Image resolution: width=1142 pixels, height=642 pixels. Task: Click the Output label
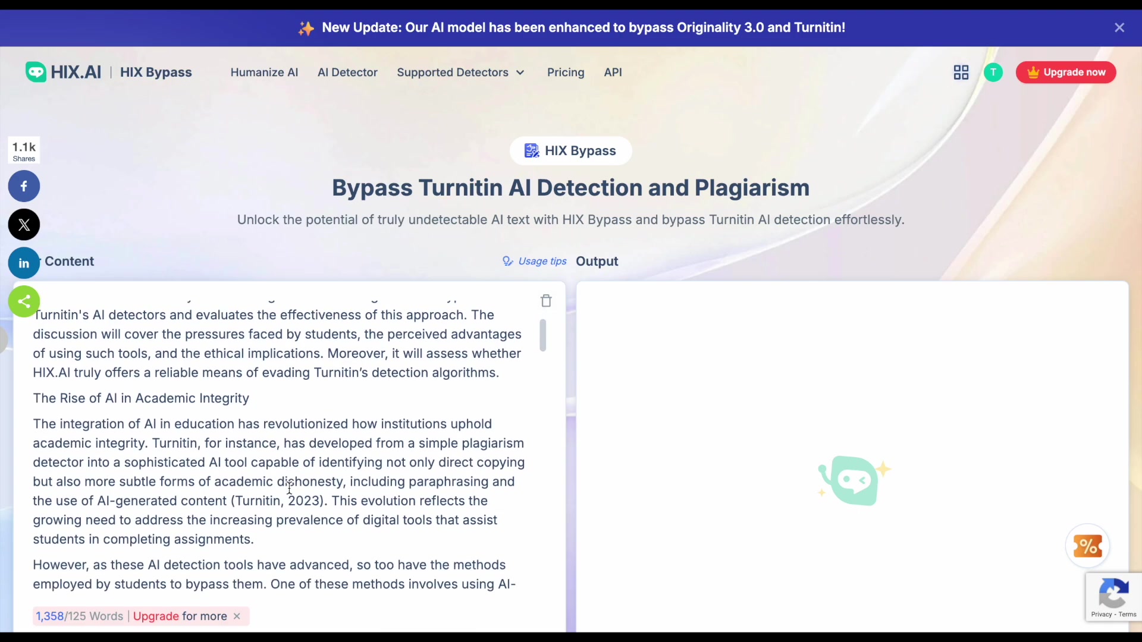pyautogui.click(x=597, y=261)
